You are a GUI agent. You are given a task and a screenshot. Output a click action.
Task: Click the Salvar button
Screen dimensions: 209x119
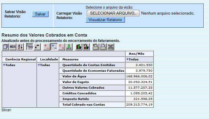tap(40, 14)
